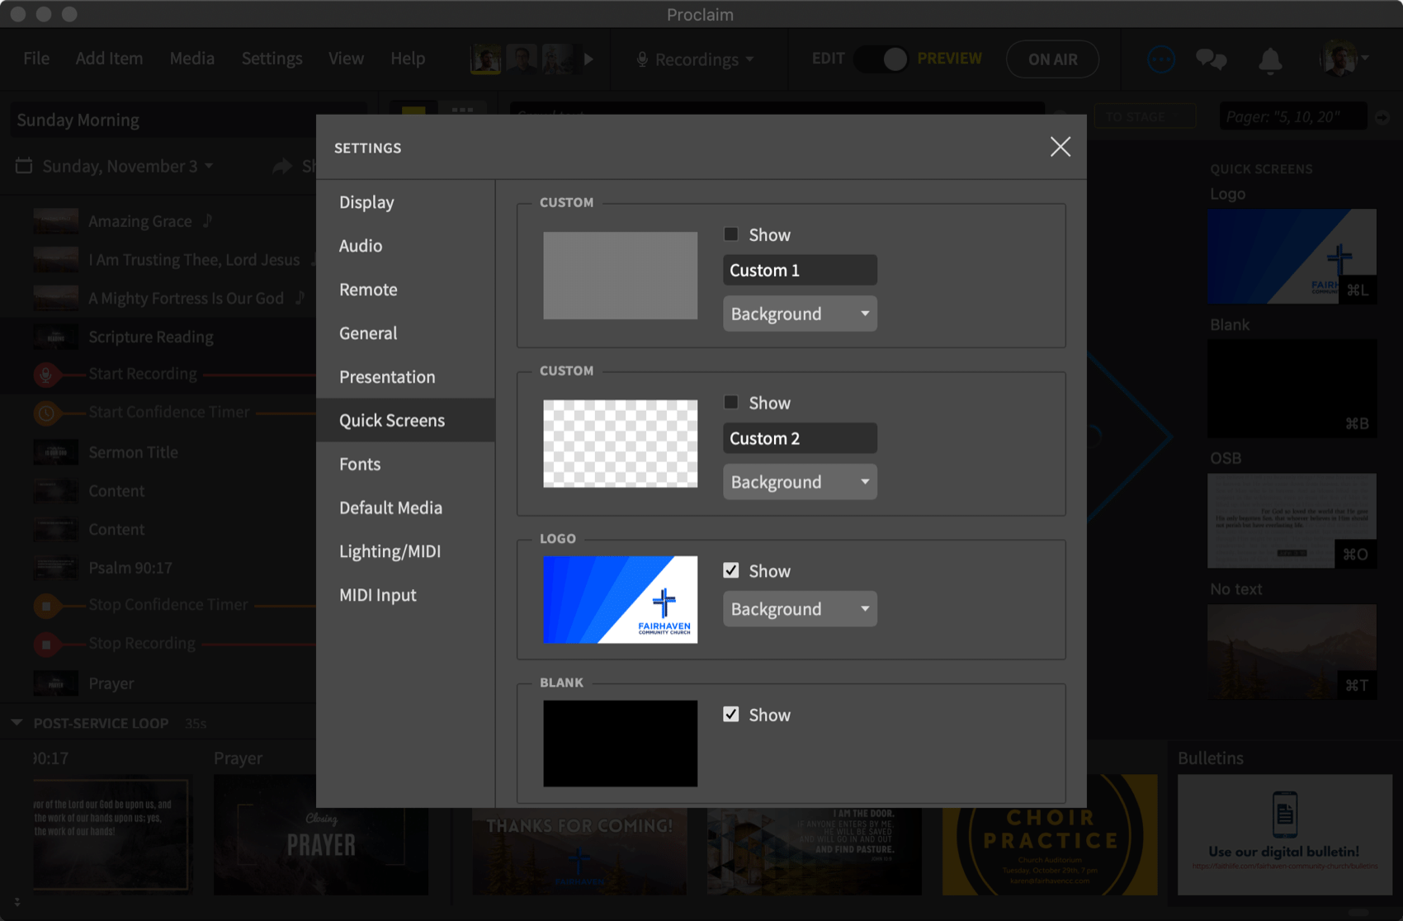Click the transparent Custom 2 preview swatch

tap(620, 444)
